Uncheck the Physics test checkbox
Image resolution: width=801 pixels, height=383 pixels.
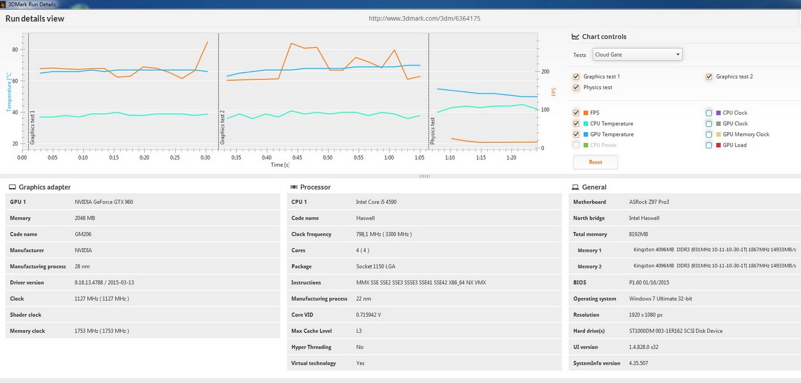click(x=576, y=87)
